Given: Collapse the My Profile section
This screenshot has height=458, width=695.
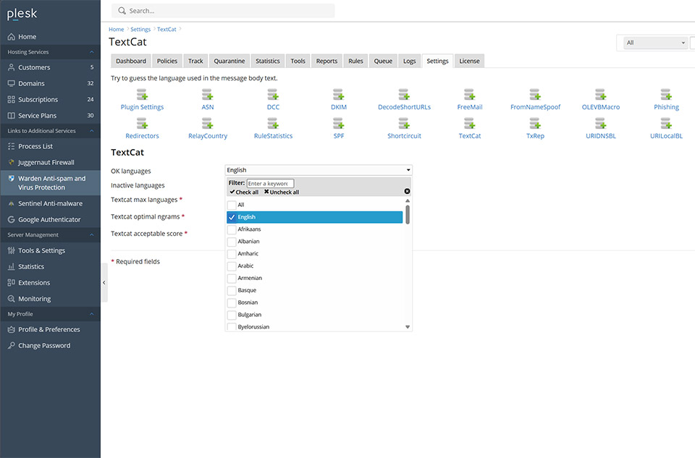Looking at the screenshot, I should pos(92,314).
